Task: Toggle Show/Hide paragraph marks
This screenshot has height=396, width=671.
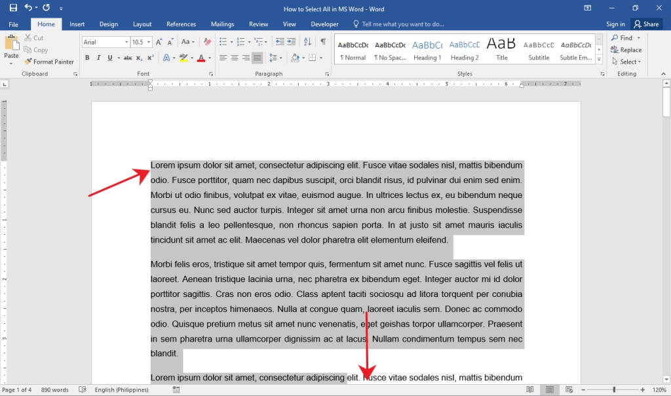Action: (323, 41)
